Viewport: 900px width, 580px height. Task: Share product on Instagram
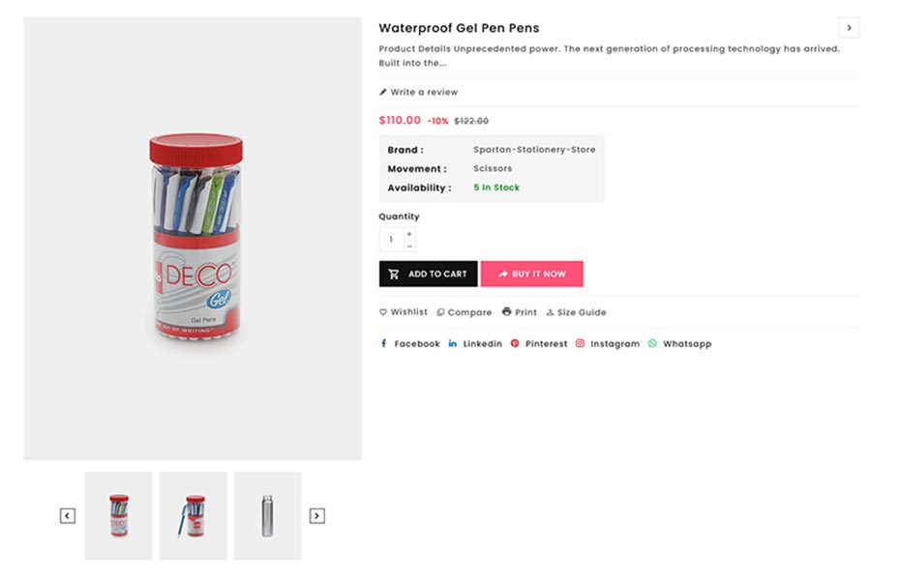pos(608,344)
